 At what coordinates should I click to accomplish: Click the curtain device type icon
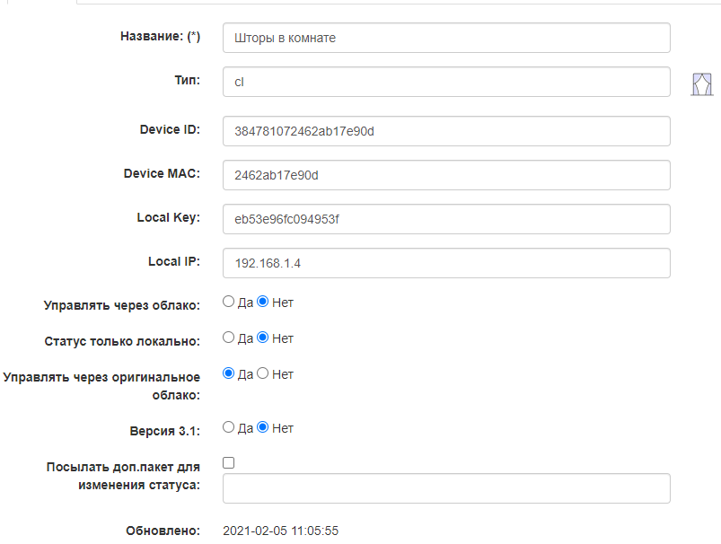point(701,84)
